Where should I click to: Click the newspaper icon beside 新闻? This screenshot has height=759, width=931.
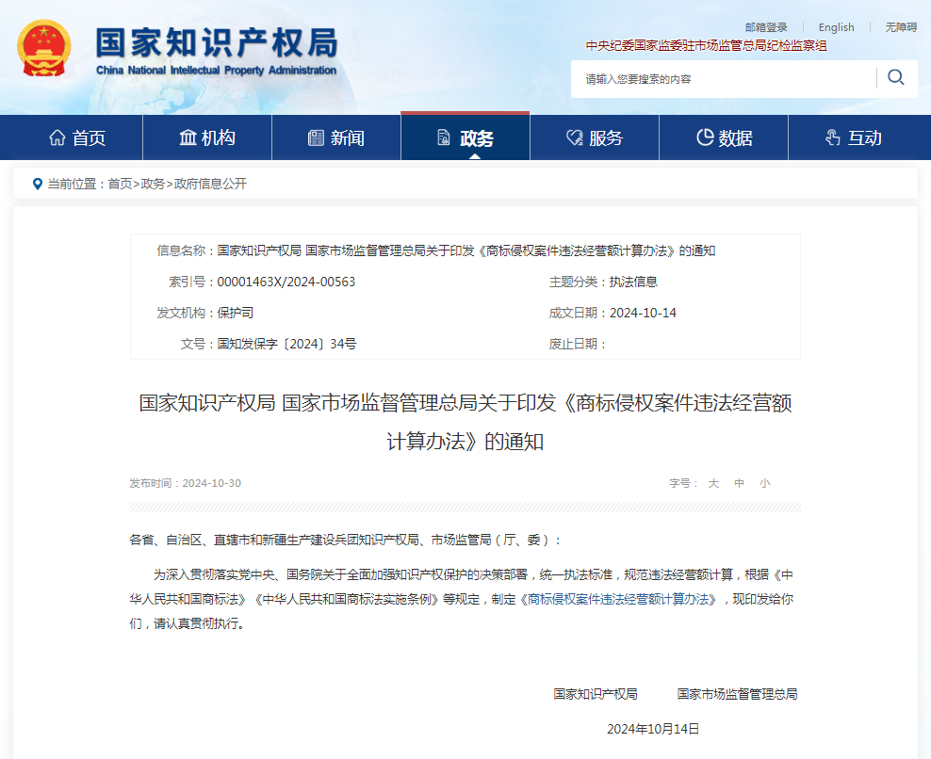click(x=316, y=138)
